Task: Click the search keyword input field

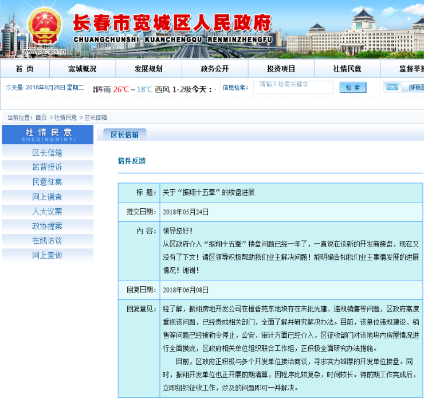Action: pos(293,87)
